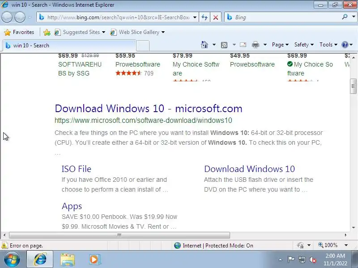The height and width of the screenshot is (268, 358).
Task: Expand the Home button dropdown arrow
Action: click(214, 45)
